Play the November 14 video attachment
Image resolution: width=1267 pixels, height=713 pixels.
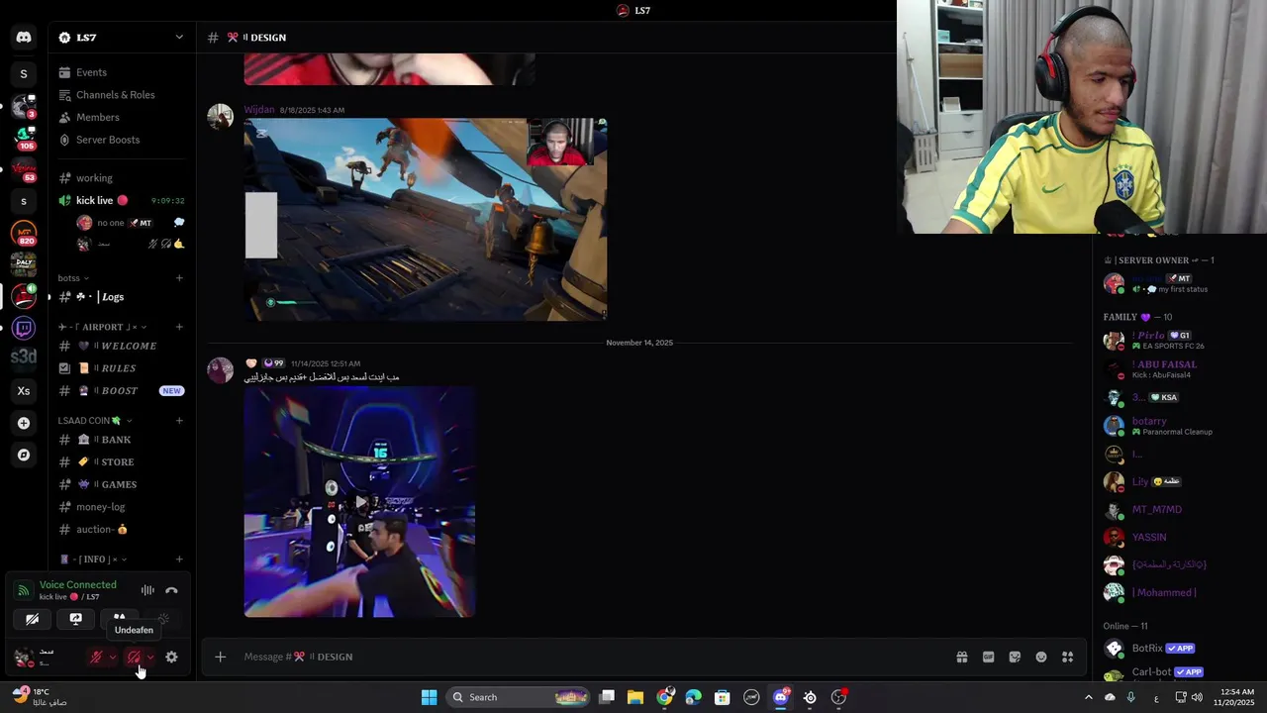coord(359,502)
